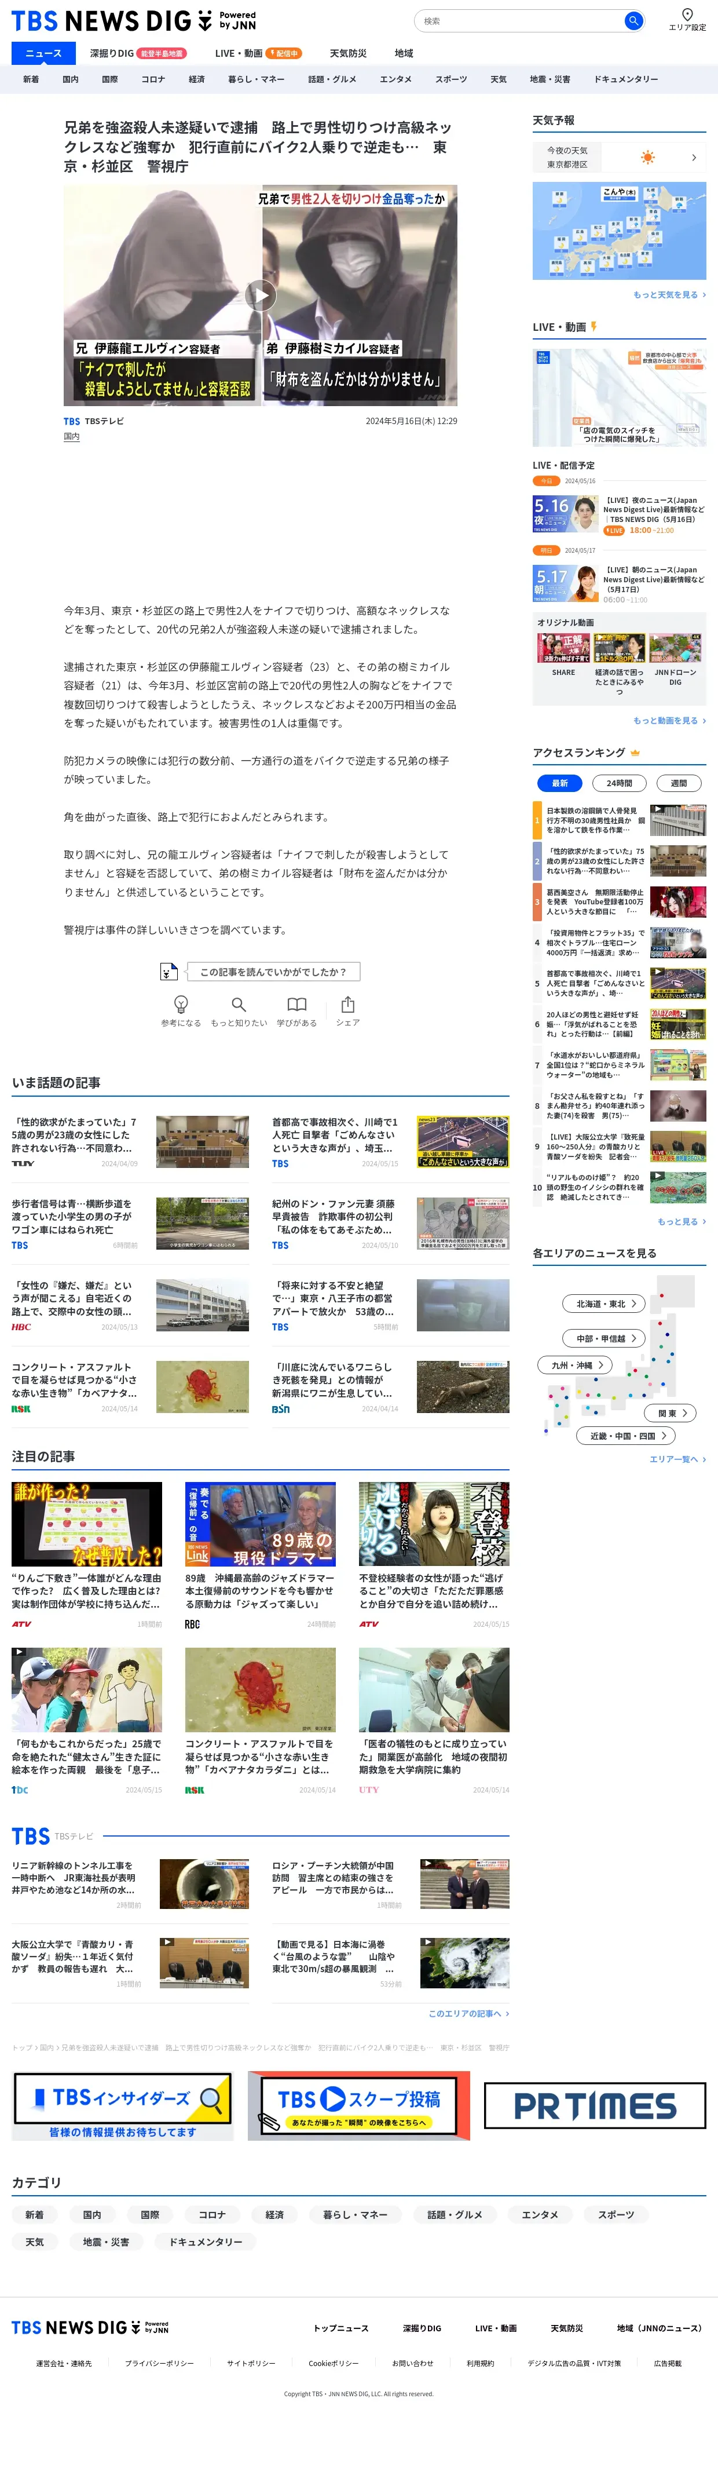Open the リニア新幹線 TBS article

[x=130, y=1883]
